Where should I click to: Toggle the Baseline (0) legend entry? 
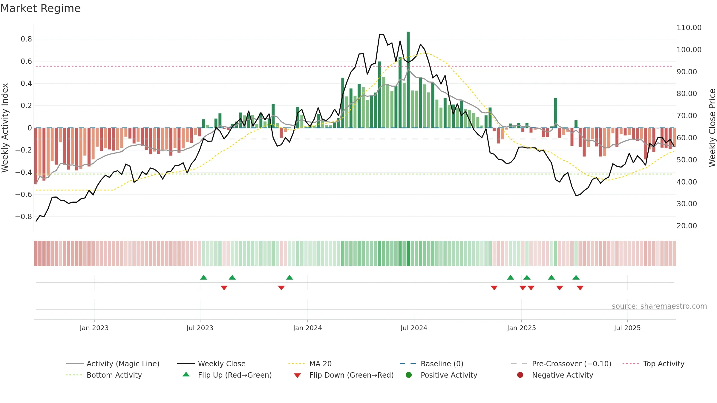pyautogui.click(x=431, y=364)
